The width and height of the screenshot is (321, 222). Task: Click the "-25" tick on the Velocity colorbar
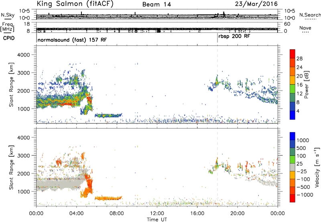(x=302, y=171)
